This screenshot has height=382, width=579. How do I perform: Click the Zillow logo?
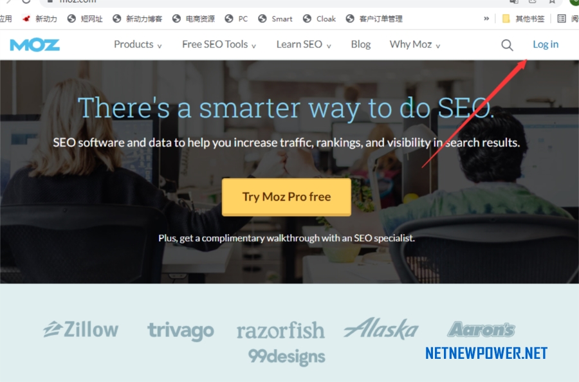[x=81, y=329]
